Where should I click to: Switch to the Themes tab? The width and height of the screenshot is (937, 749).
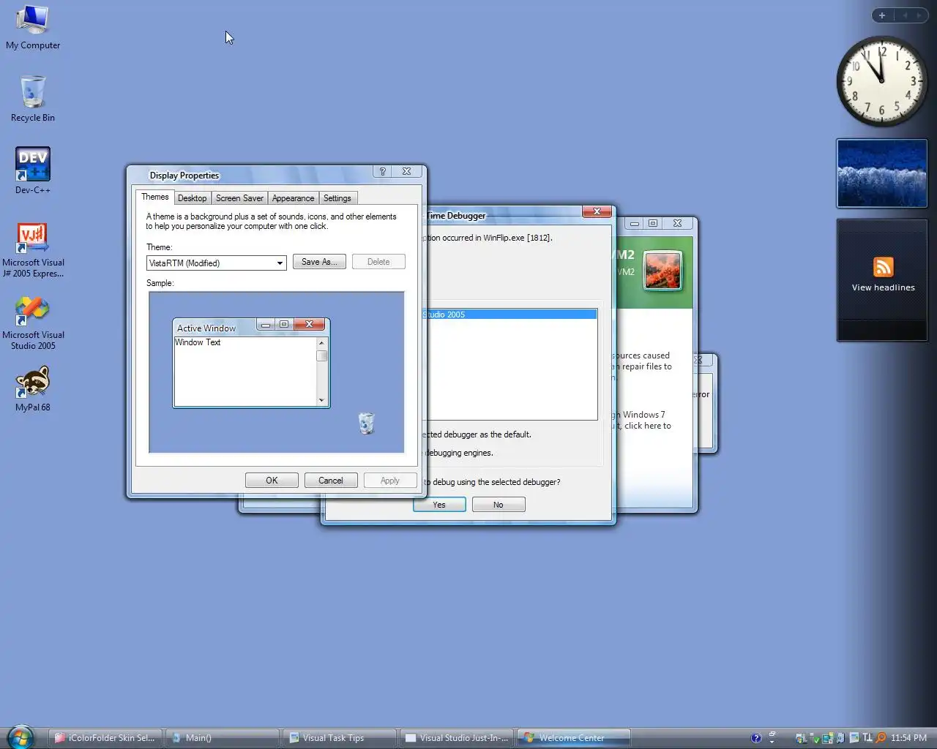click(154, 197)
